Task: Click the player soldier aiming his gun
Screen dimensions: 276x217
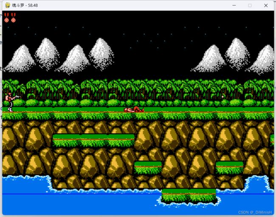Action: (12, 102)
